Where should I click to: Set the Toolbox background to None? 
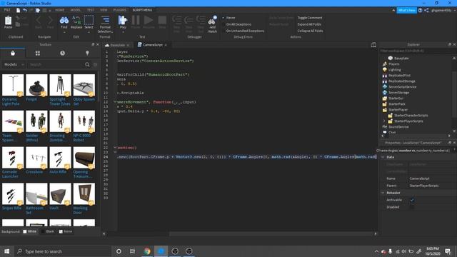(65, 231)
